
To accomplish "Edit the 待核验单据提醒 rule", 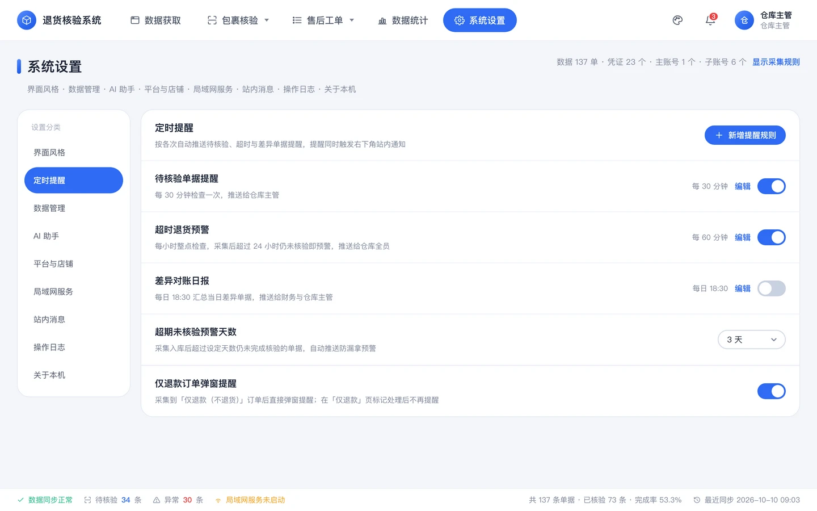I will [x=743, y=186].
